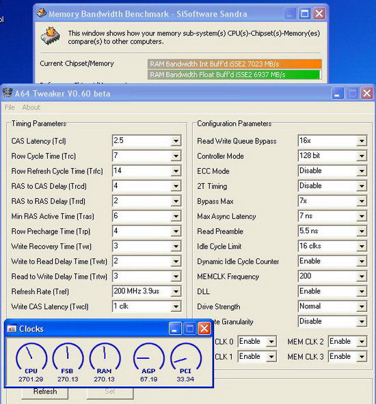Open Read to Write Delay (Trtw) dropdown

point(176,276)
